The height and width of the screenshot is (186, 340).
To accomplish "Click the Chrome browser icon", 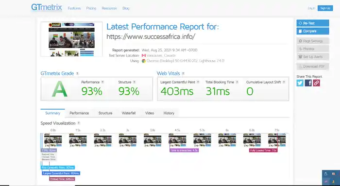I will [144, 61].
